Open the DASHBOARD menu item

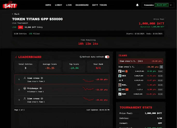82,5
